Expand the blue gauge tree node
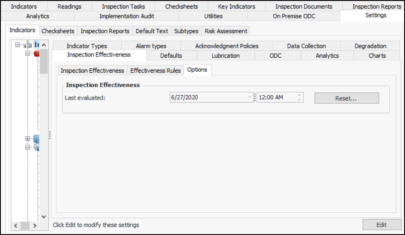This screenshot has height=235, width=405. click(28, 138)
